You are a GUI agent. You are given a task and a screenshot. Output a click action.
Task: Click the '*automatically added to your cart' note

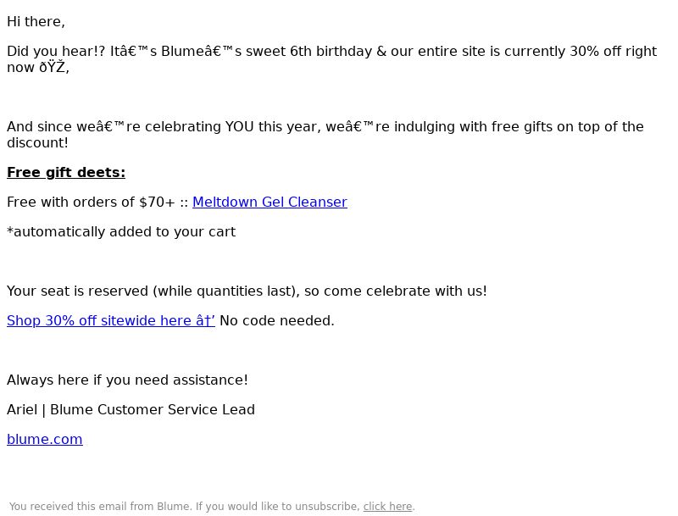coord(121,231)
